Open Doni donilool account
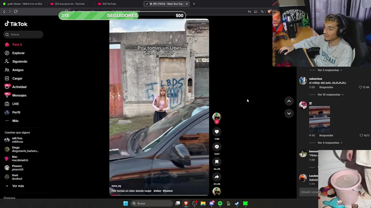 [17, 177]
